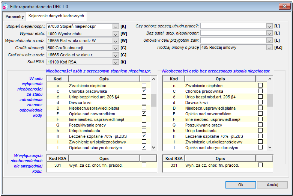Select Zwolnienie url.okolicznościowy row in left table
Image resolution: width=293 pixels, height=196 pixels.
(98, 142)
